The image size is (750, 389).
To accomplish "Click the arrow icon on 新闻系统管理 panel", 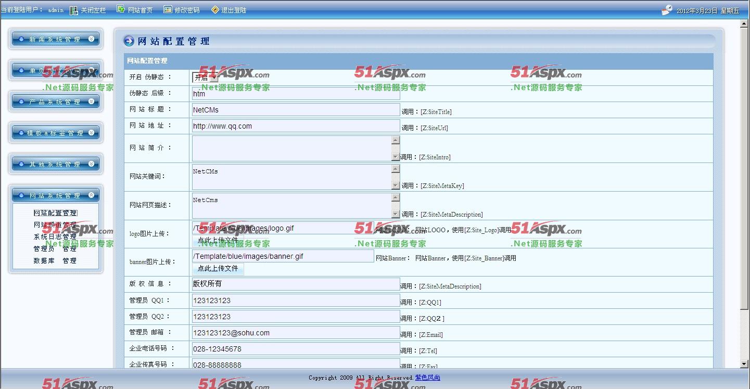I will tap(90, 39).
